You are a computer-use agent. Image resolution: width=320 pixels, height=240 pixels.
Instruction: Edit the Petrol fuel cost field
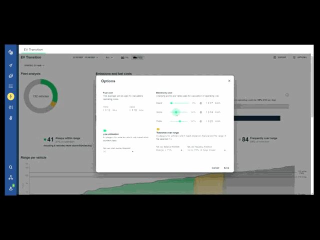(x=110, y=110)
